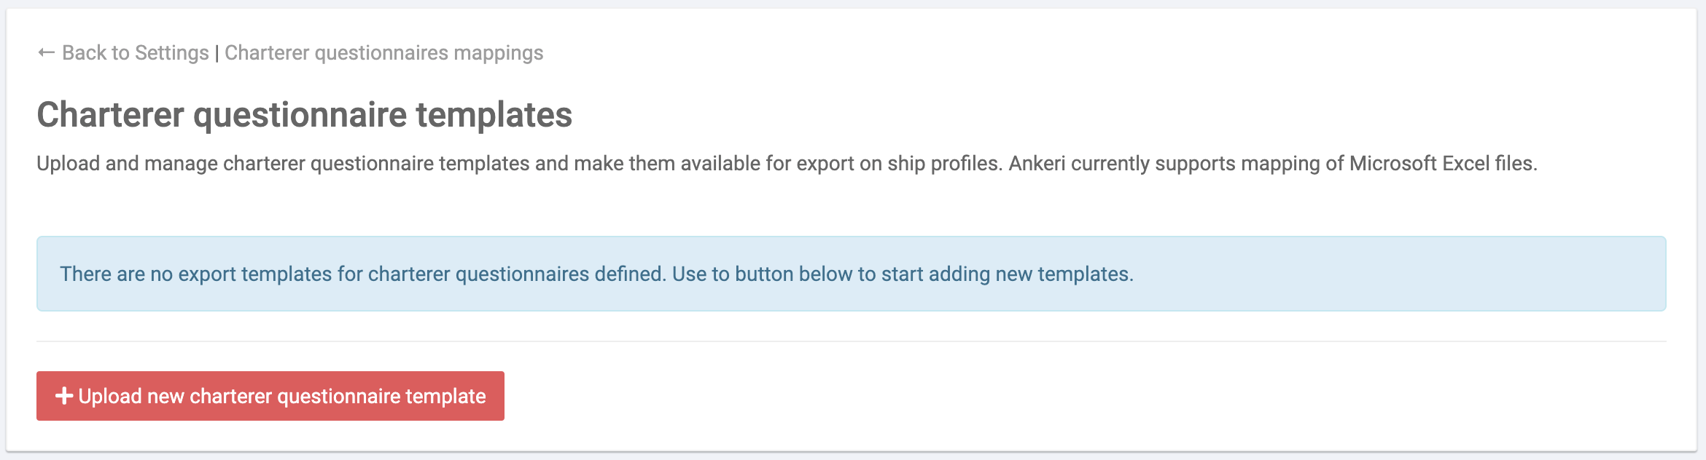Click 'Use to button below' alert sentence
Screen dimensions: 1706x460
[902, 274]
